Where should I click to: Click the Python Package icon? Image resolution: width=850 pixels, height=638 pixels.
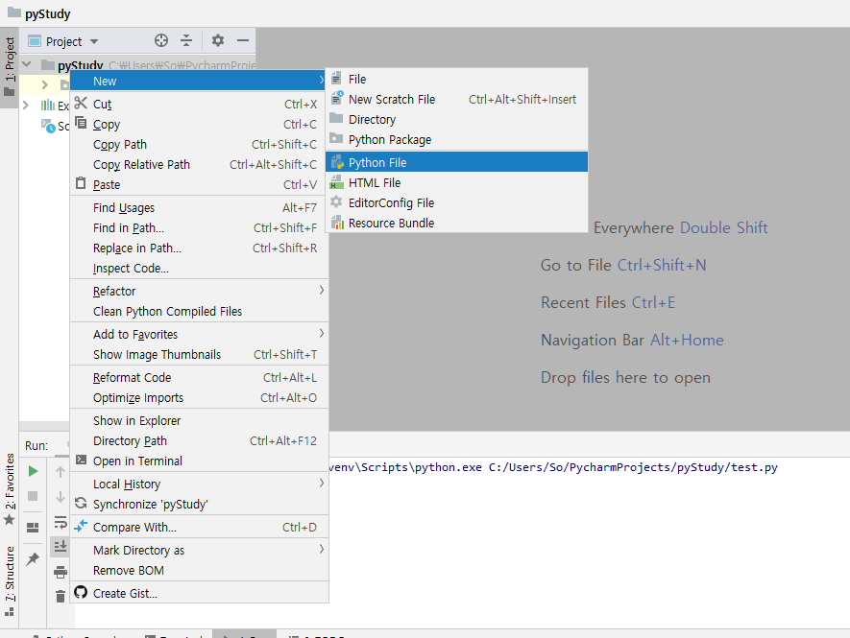point(337,139)
